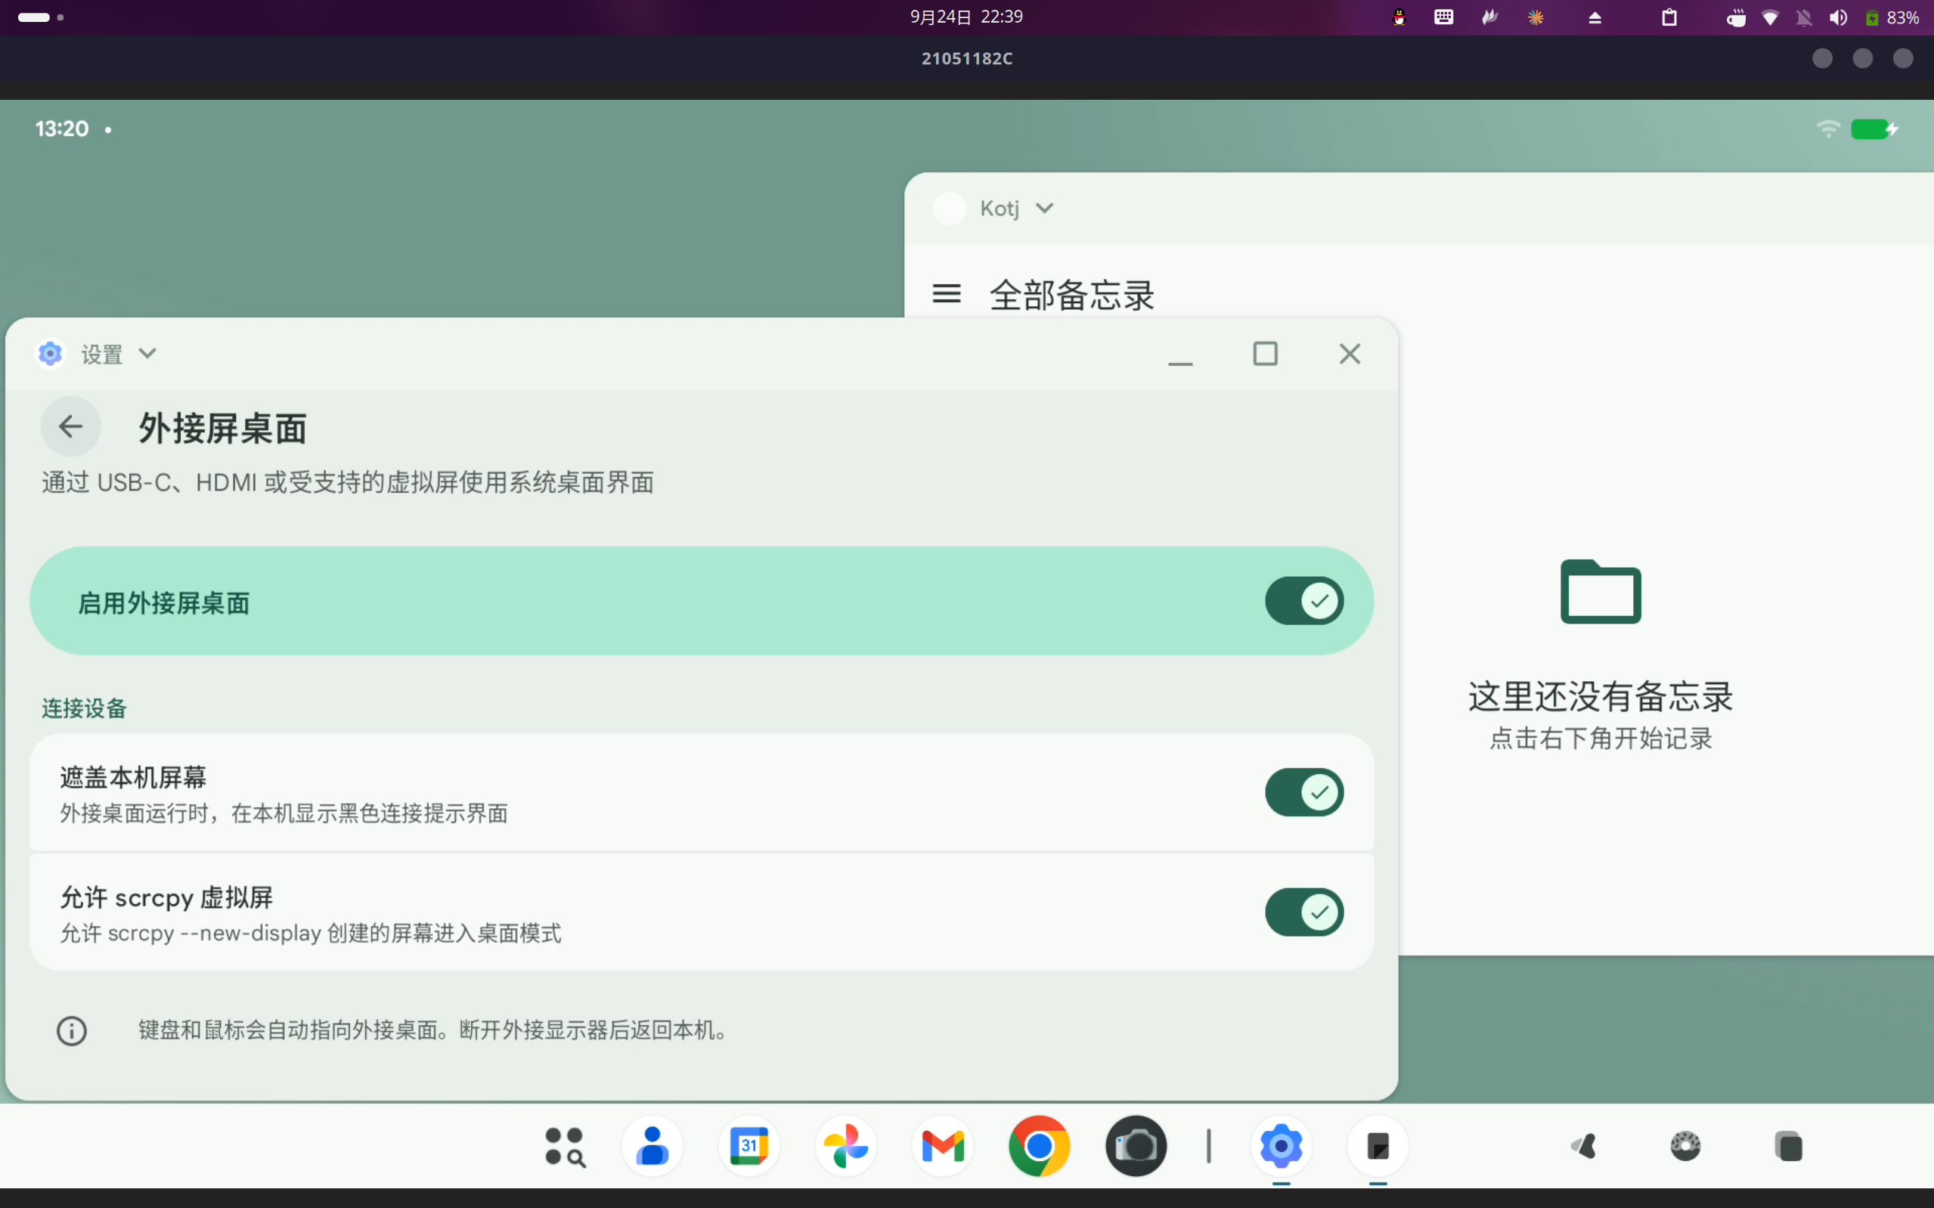Click the 这里还没有备忘录 empty state text
Image resolution: width=1934 pixels, height=1208 pixels.
pyautogui.click(x=1601, y=697)
